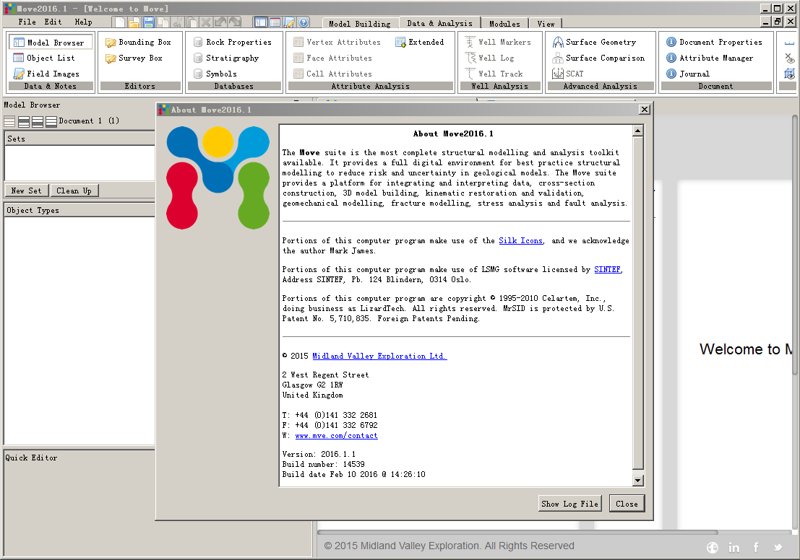Switch to the View tab
The height and width of the screenshot is (560, 800).
[546, 23]
